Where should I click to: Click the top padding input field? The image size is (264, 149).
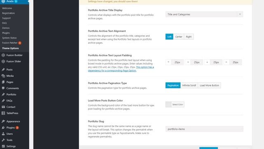coord(177,62)
